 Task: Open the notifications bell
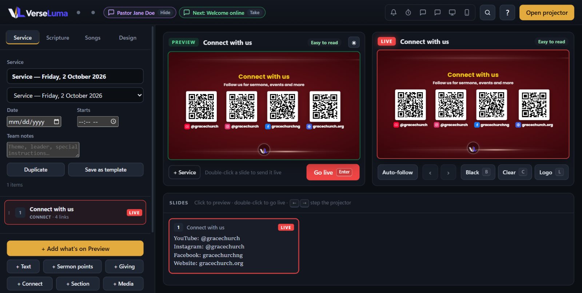coord(394,13)
